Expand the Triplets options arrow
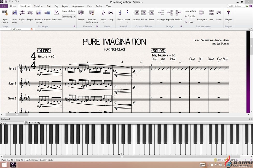253x168 pixels. tap(22, 22)
